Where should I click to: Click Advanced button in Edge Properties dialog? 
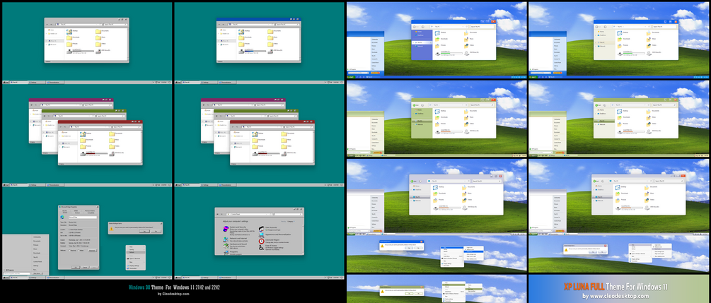(92, 251)
